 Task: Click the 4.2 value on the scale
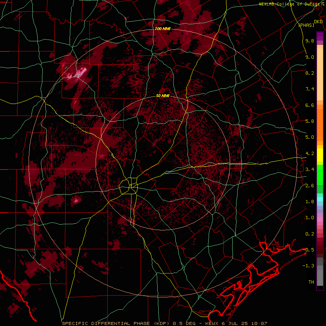[310, 154]
